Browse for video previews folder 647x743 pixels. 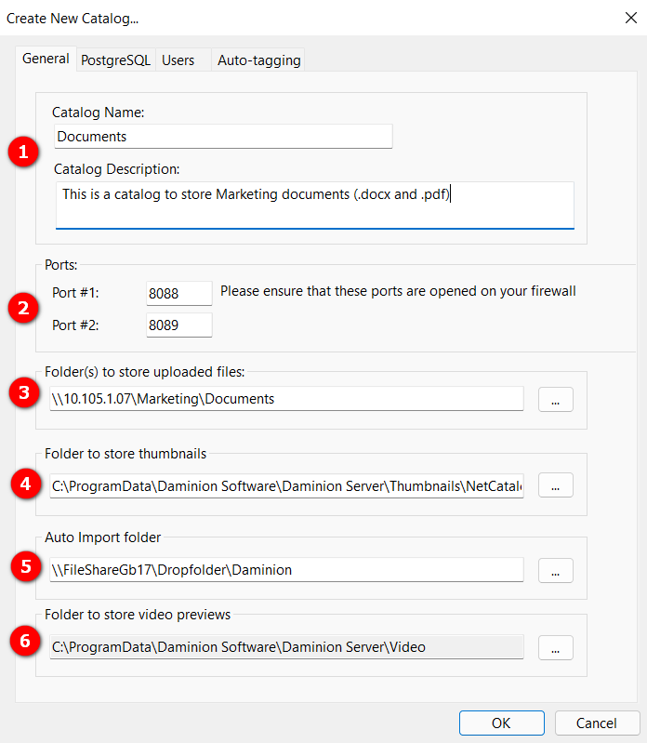pos(555,647)
